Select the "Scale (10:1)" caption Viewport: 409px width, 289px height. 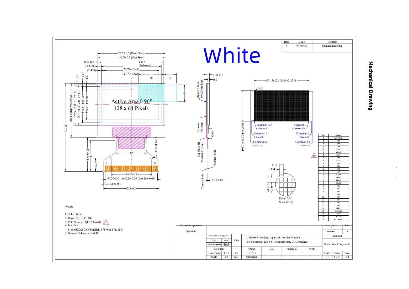[x=286, y=202]
